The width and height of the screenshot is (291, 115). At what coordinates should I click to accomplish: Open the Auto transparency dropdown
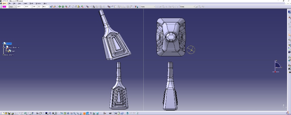tap(13, 6)
